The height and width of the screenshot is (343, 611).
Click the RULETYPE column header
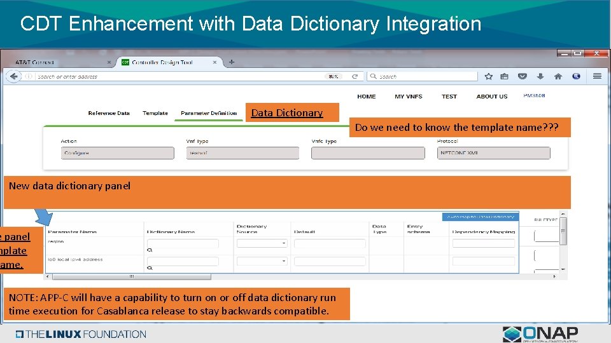[546, 220]
